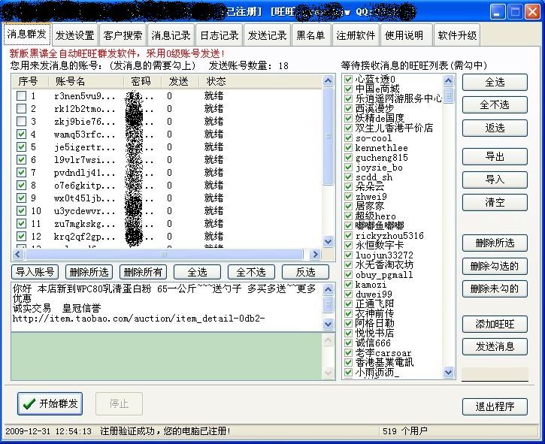Click the 删除所有 button
This screenshot has width=545, height=444.
click(143, 272)
